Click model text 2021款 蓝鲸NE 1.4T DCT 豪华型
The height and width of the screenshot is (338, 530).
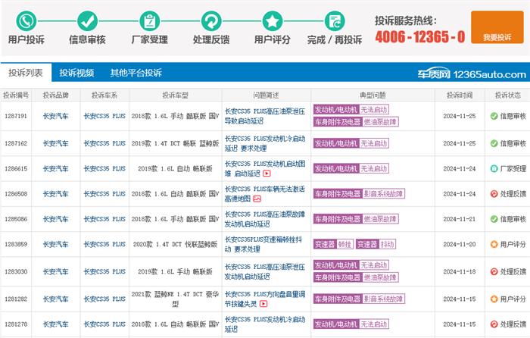pyautogui.click(x=175, y=299)
